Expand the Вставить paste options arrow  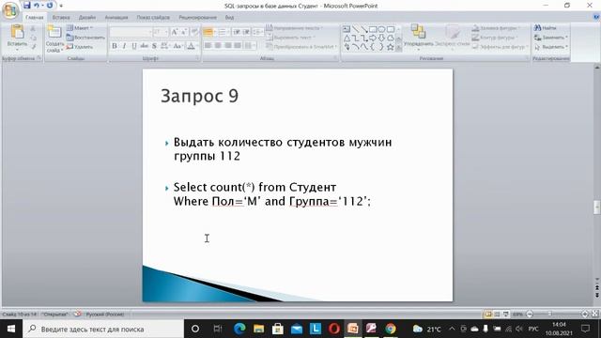[x=17, y=50]
